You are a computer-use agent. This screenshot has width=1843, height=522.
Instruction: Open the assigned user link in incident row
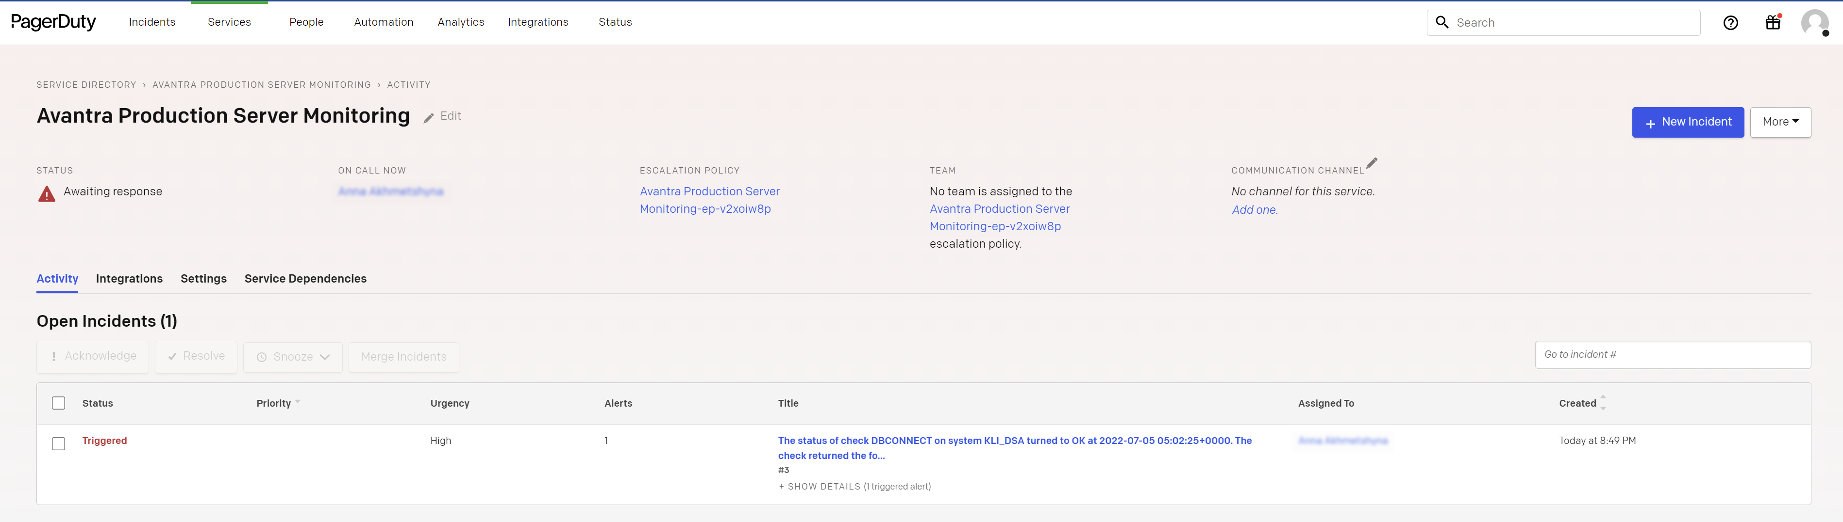1343,441
